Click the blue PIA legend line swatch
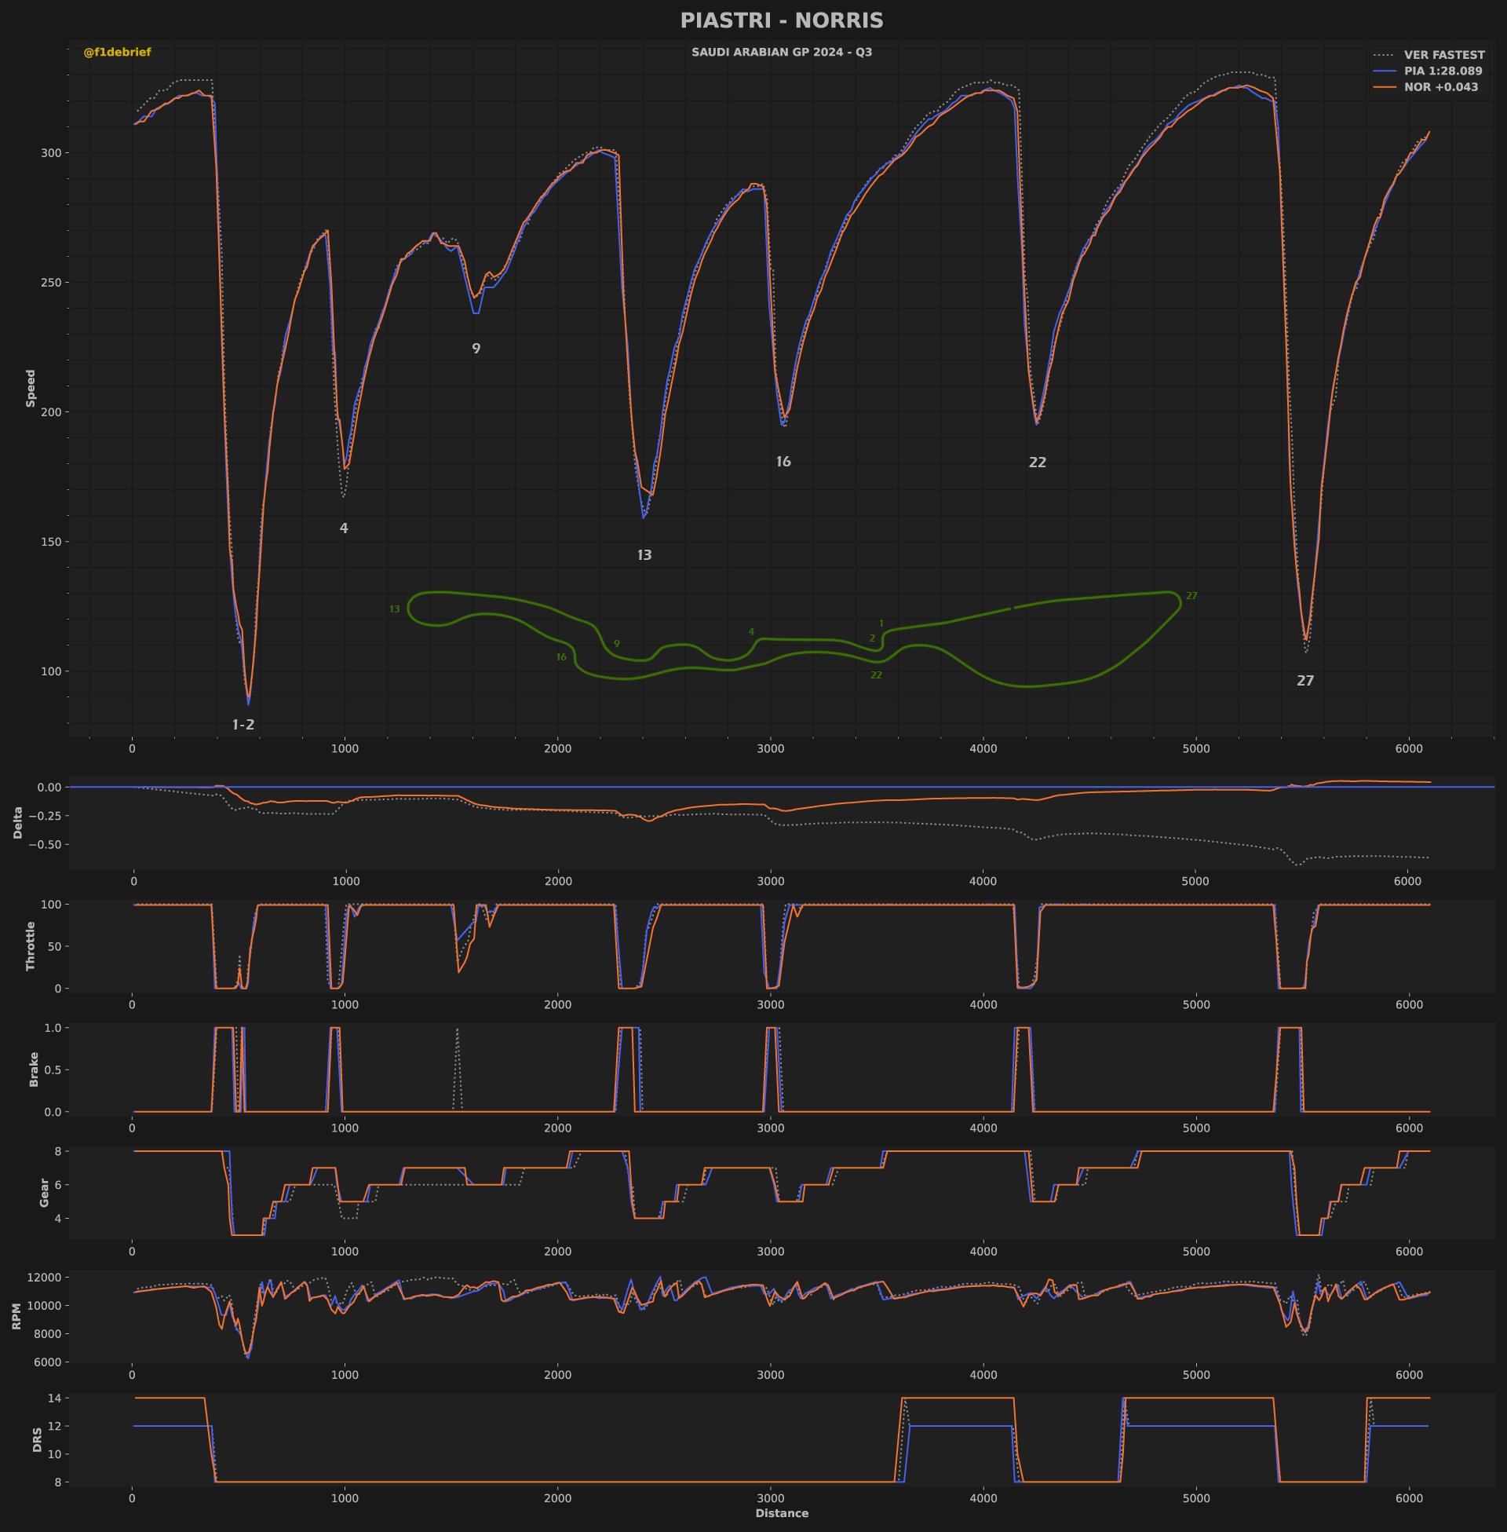The width and height of the screenshot is (1507, 1532). click(x=1384, y=71)
